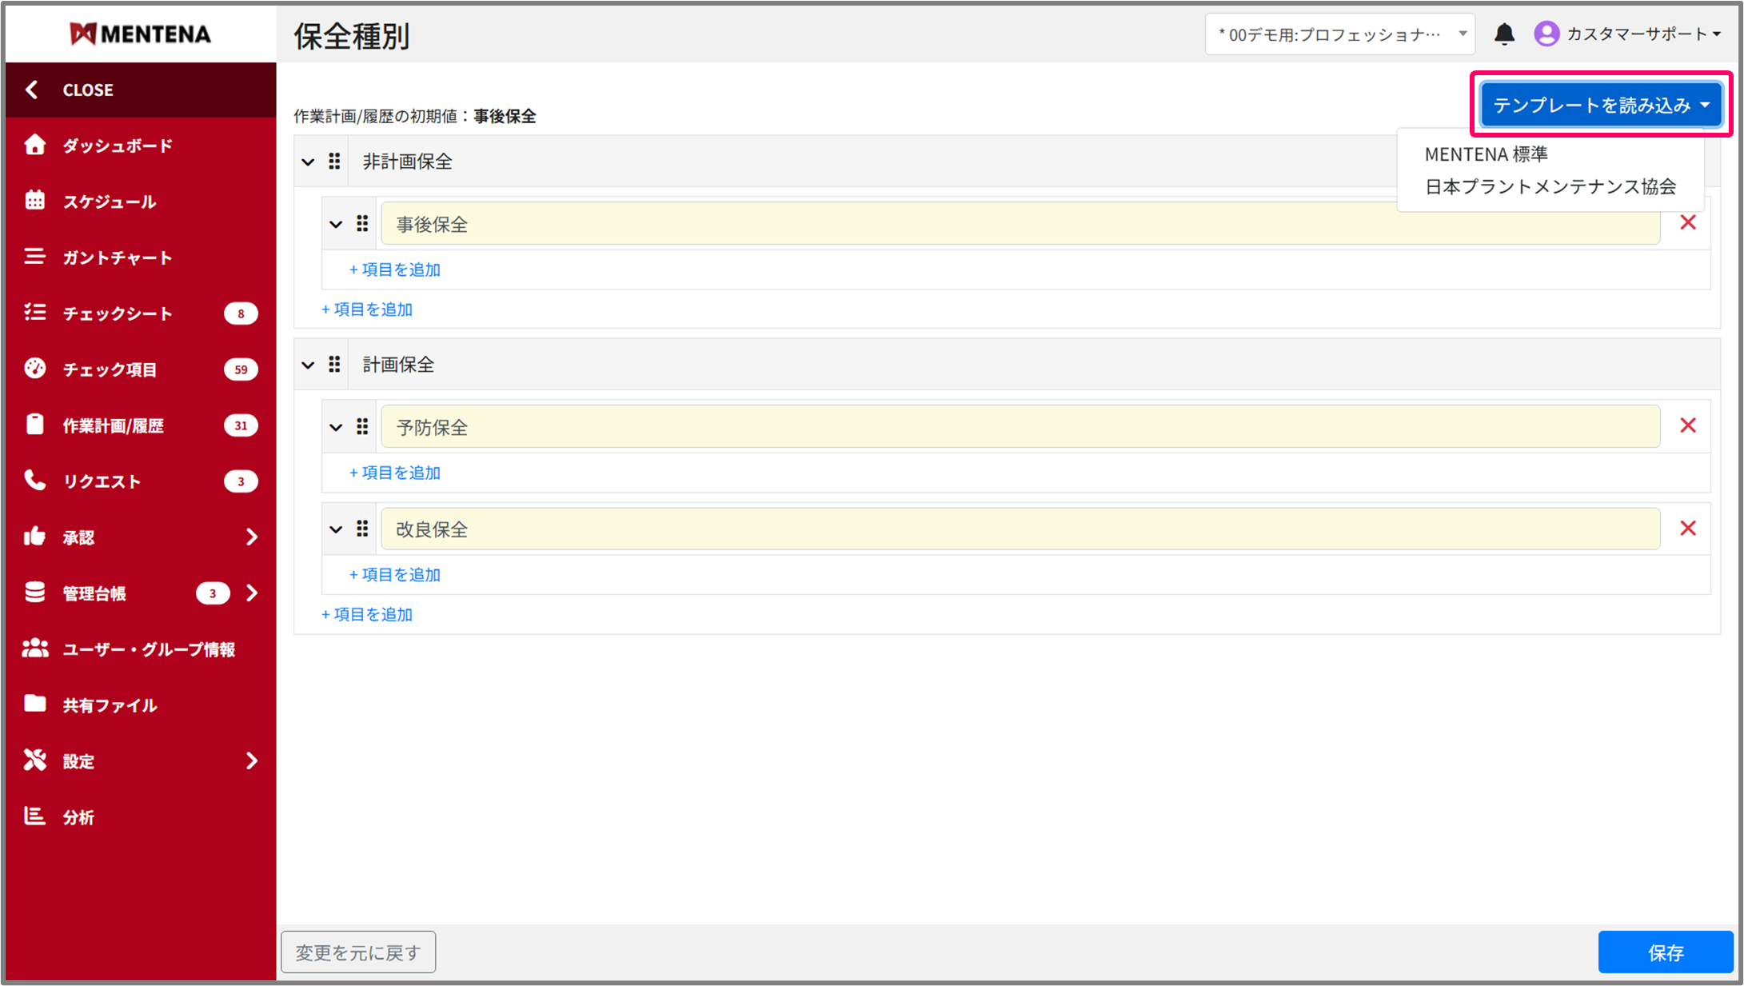Screen dimensions: 1744x986
Task: Open the テンプレートを読み込み dropdown button
Action: [x=1601, y=105]
